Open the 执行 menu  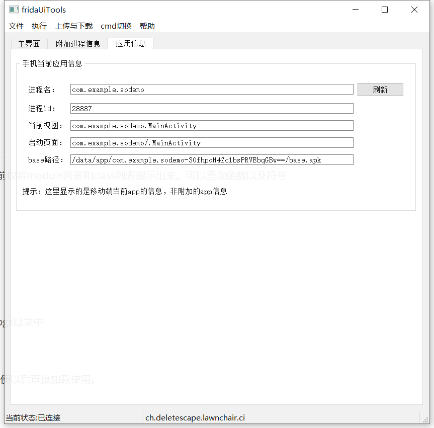pyautogui.click(x=39, y=26)
